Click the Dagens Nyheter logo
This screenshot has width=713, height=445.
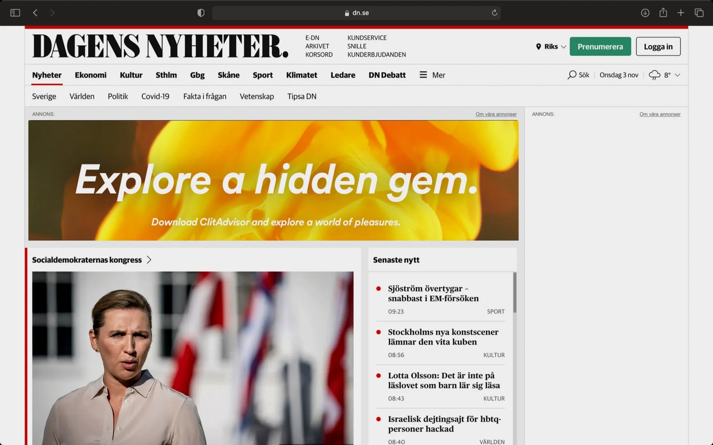pos(160,46)
